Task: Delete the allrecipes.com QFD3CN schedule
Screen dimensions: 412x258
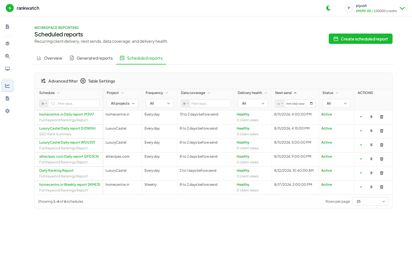Action: (382, 159)
